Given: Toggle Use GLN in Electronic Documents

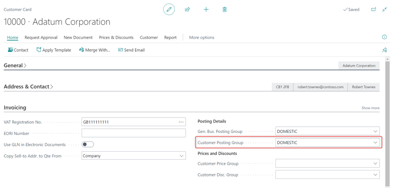Looking at the screenshot, I should pyautogui.click(x=88, y=145).
